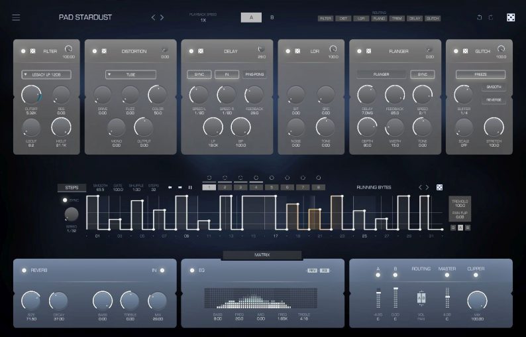Toggle the EQ power
This screenshot has width=526, height=337.
pyautogui.click(x=192, y=270)
